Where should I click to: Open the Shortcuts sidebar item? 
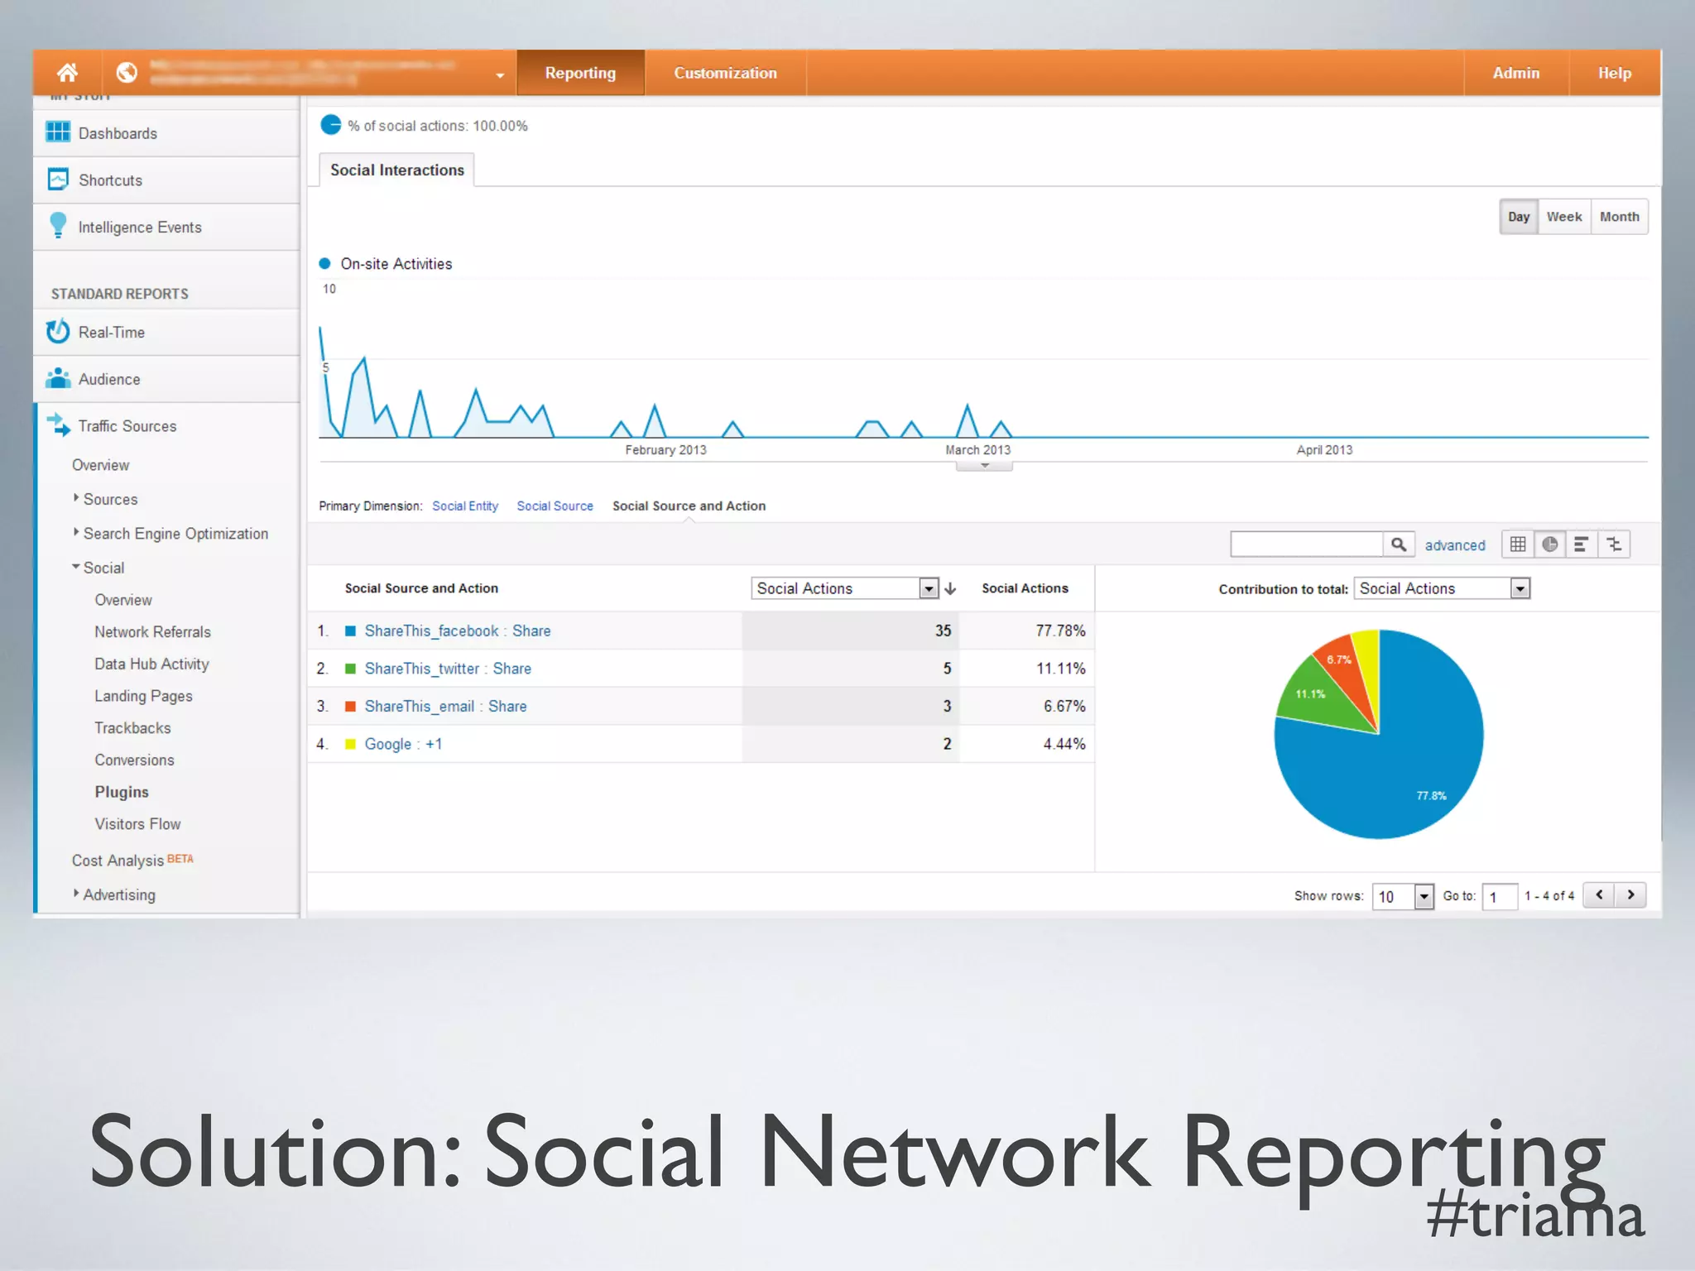[x=166, y=180]
